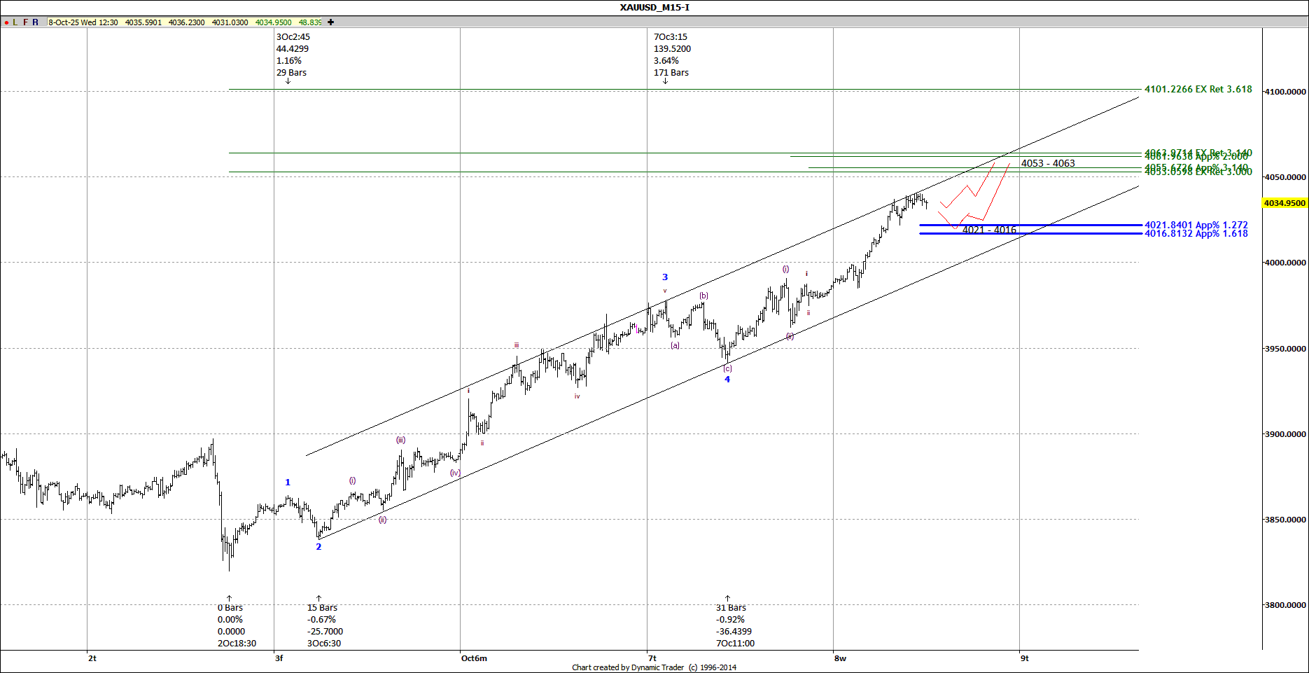Click the 8w date axis label
The height and width of the screenshot is (673, 1309).
pos(840,658)
